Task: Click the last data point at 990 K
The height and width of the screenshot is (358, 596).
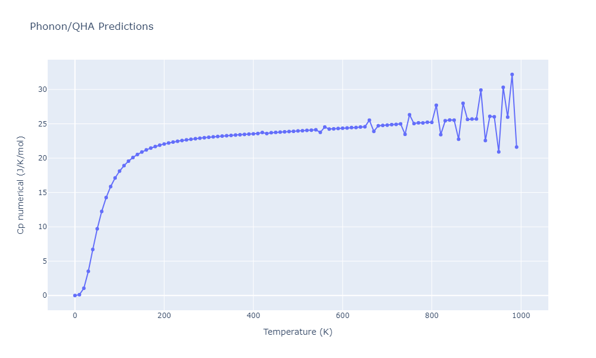Action: [516, 147]
